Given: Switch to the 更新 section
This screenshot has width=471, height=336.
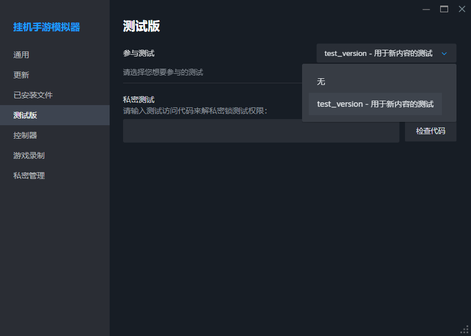Looking at the screenshot, I should click(x=21, y=75).
